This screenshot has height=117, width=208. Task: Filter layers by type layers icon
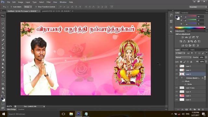(x=196, y=53)
